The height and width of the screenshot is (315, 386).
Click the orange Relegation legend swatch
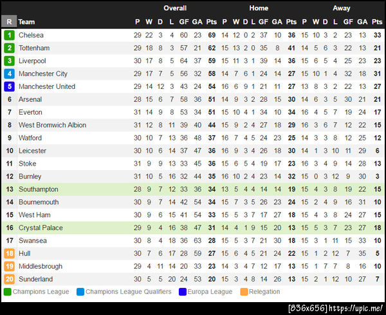point(244,292)
